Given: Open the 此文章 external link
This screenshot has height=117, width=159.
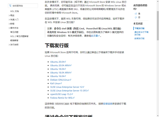Looking at the screenshot, I should tap(95, 36).
